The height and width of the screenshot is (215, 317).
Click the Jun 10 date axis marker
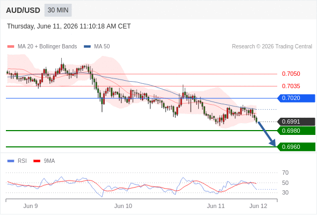123,206
